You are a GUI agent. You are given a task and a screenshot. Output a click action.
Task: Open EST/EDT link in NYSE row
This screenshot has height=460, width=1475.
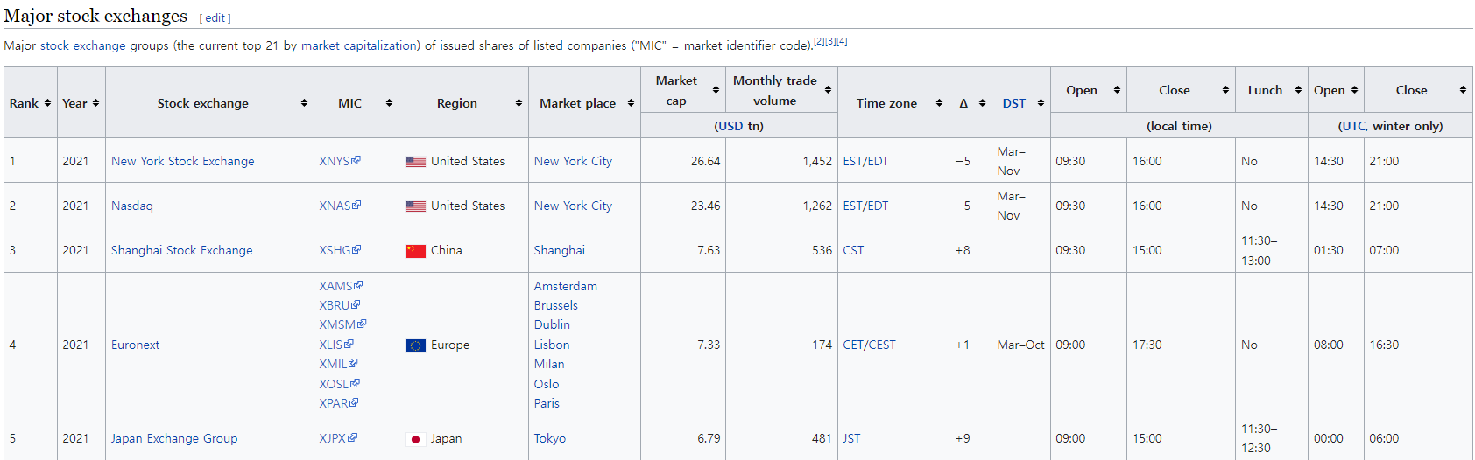[x=865, y=161]
